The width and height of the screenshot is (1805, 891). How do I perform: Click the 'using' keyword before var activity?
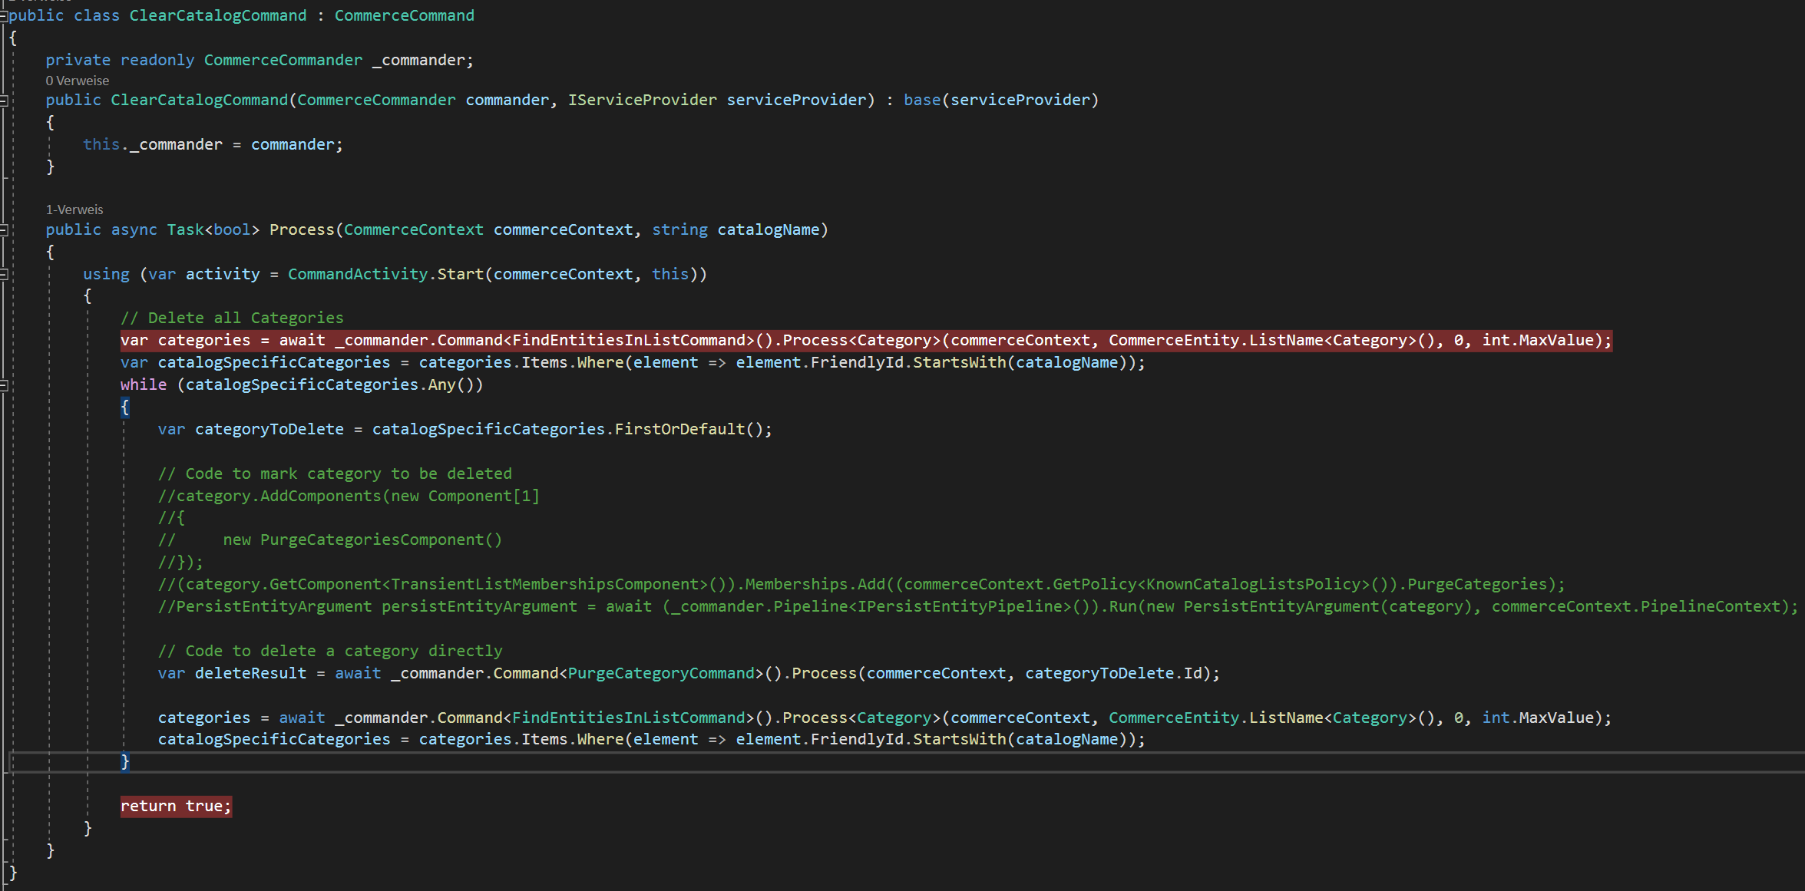(106, 274)
